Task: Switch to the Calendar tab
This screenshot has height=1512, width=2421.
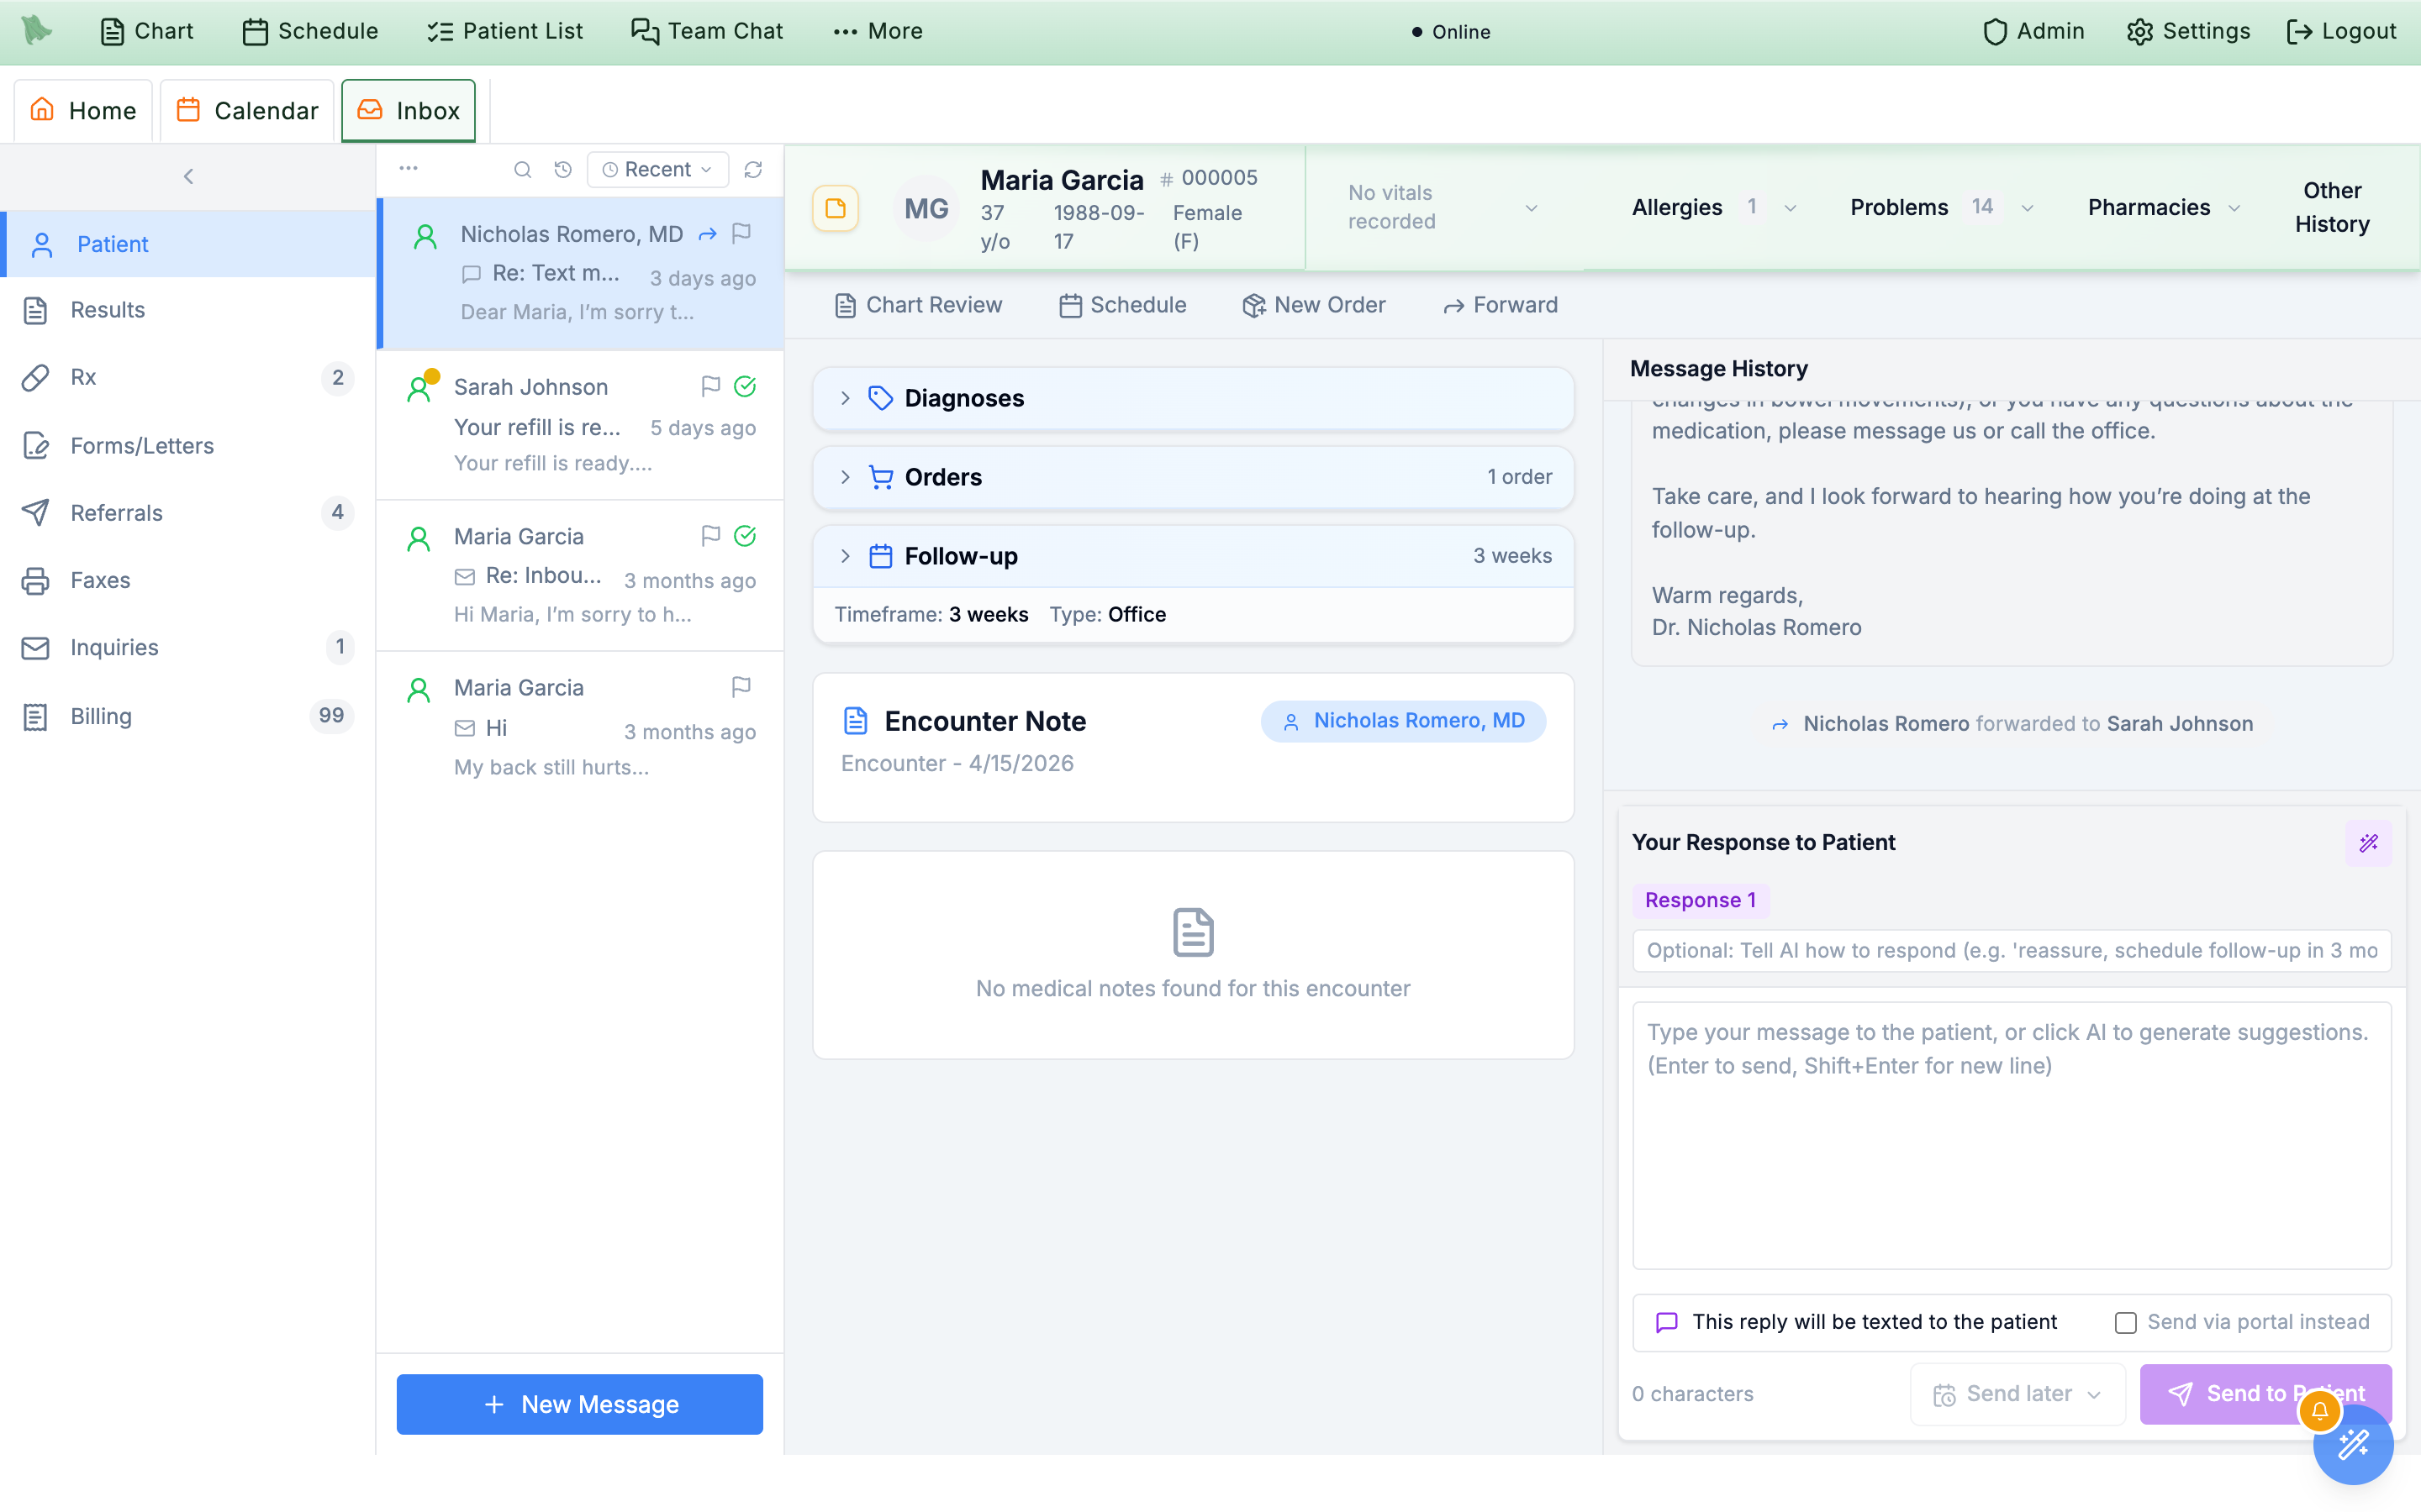Action: tap(247, 110)
